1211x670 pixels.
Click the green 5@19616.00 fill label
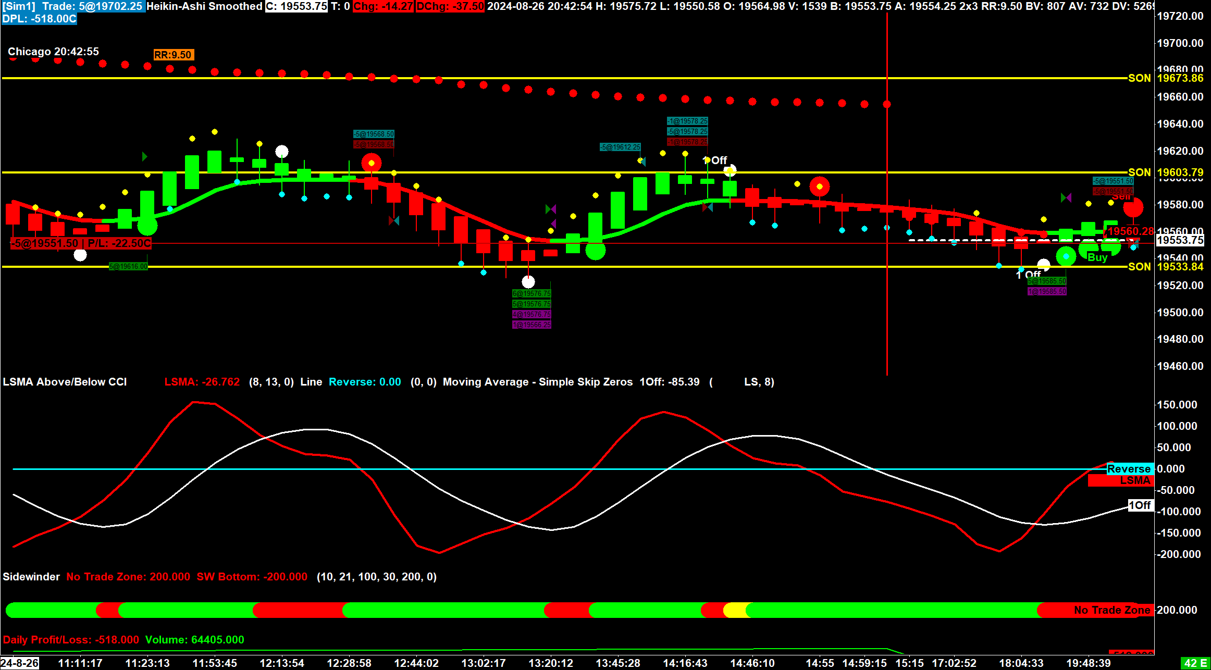pyautogui.click(x=128, y=266)
